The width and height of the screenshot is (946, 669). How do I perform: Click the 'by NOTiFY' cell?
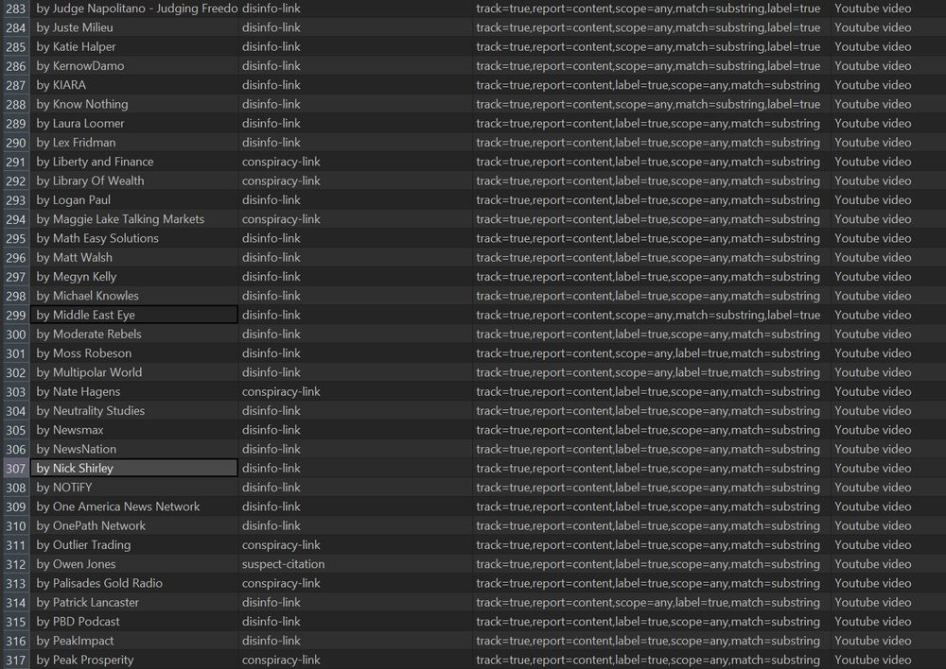pyautogui.click(x=134, y=487)
